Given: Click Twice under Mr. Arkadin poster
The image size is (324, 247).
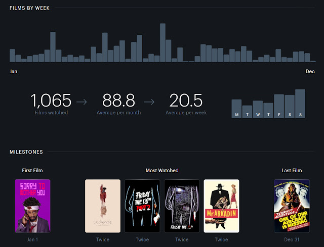Looking at the screenshot, I should [x=222, y=239].
